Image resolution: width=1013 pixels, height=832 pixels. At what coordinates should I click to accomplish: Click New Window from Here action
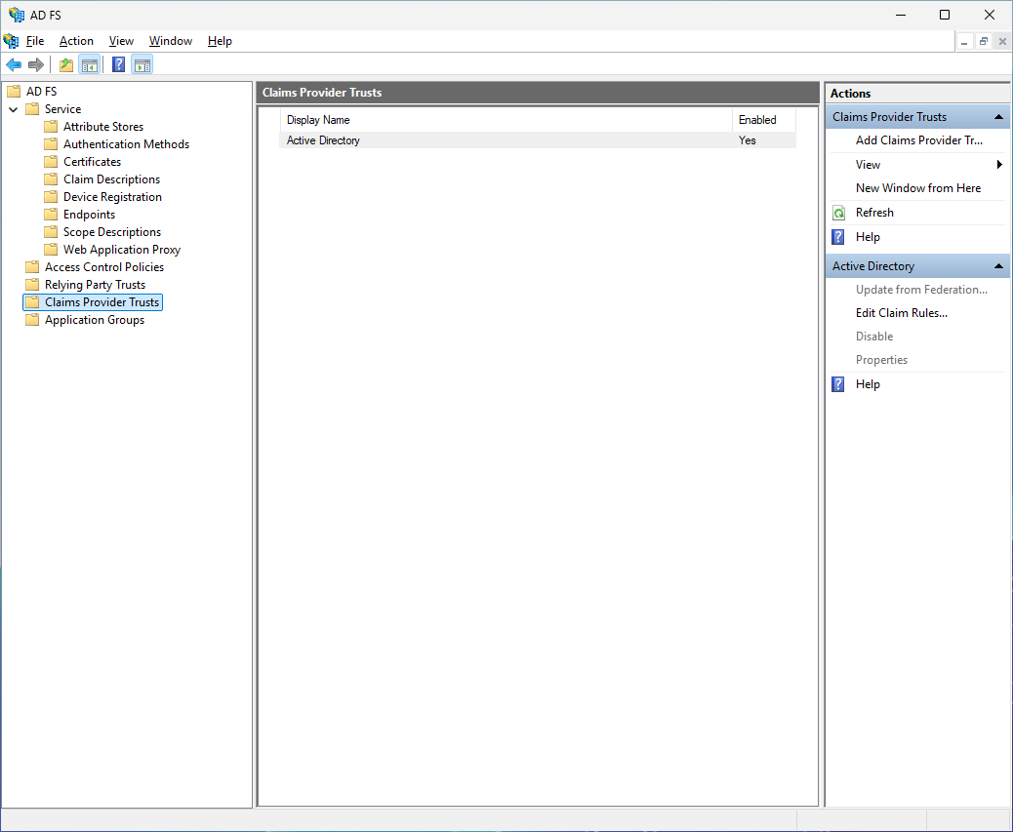(x=918, y=188)
